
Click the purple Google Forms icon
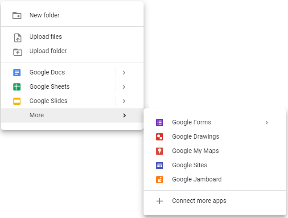(160, 123)
